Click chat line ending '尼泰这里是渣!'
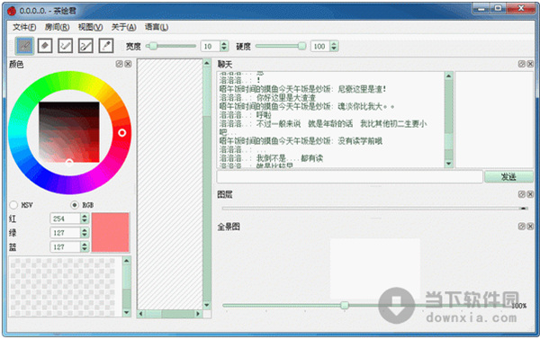This screenshot has height=339, width=540. click(302, 89)
